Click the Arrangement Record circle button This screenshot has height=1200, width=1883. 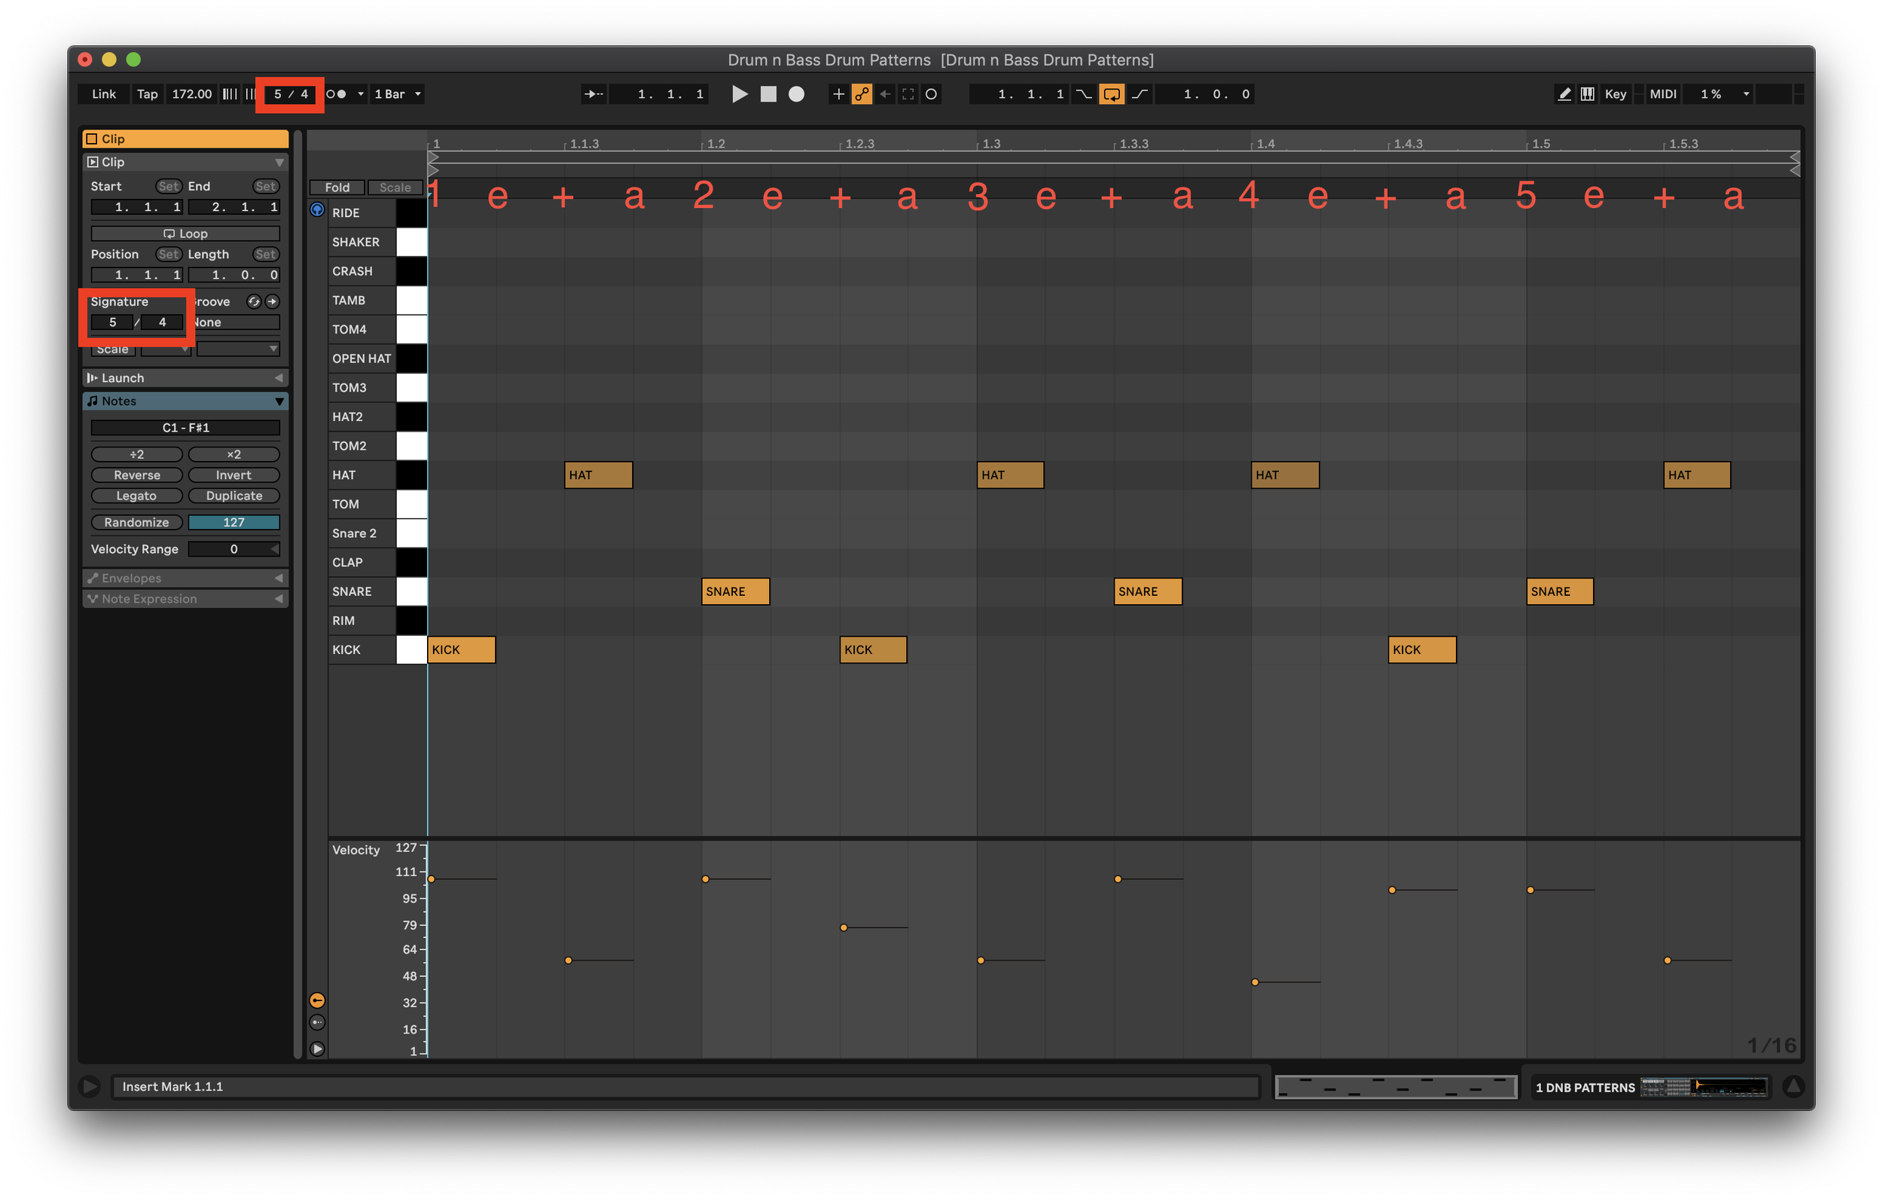[796, 94]
